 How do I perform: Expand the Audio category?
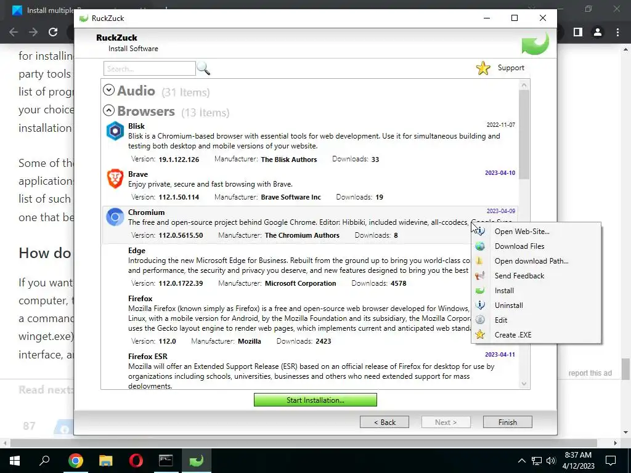[x=108, y=90]
